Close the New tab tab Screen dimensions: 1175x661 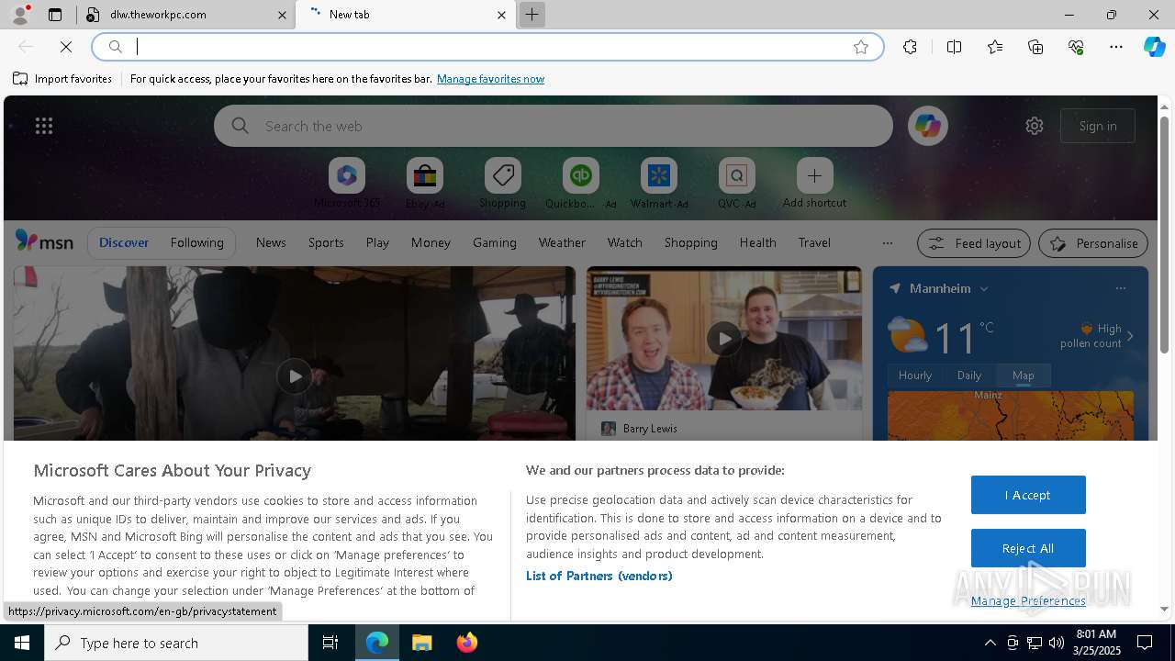(501, 15)
